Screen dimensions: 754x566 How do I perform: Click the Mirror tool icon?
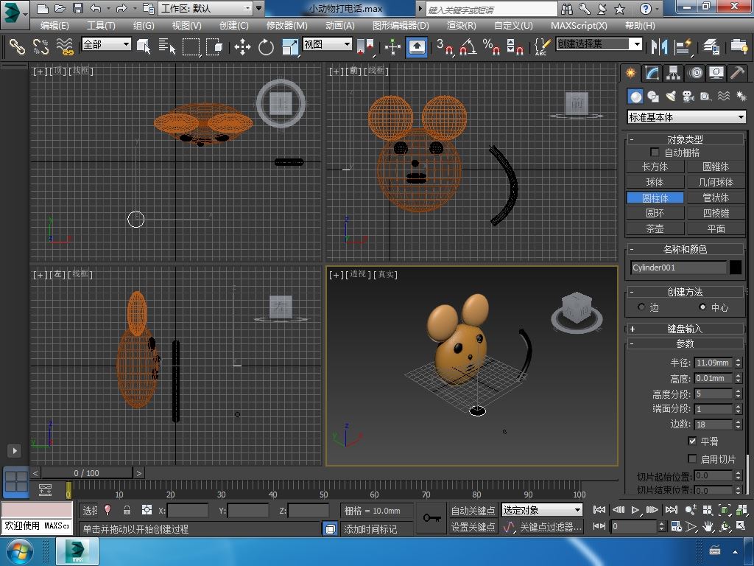coord(659,46)
